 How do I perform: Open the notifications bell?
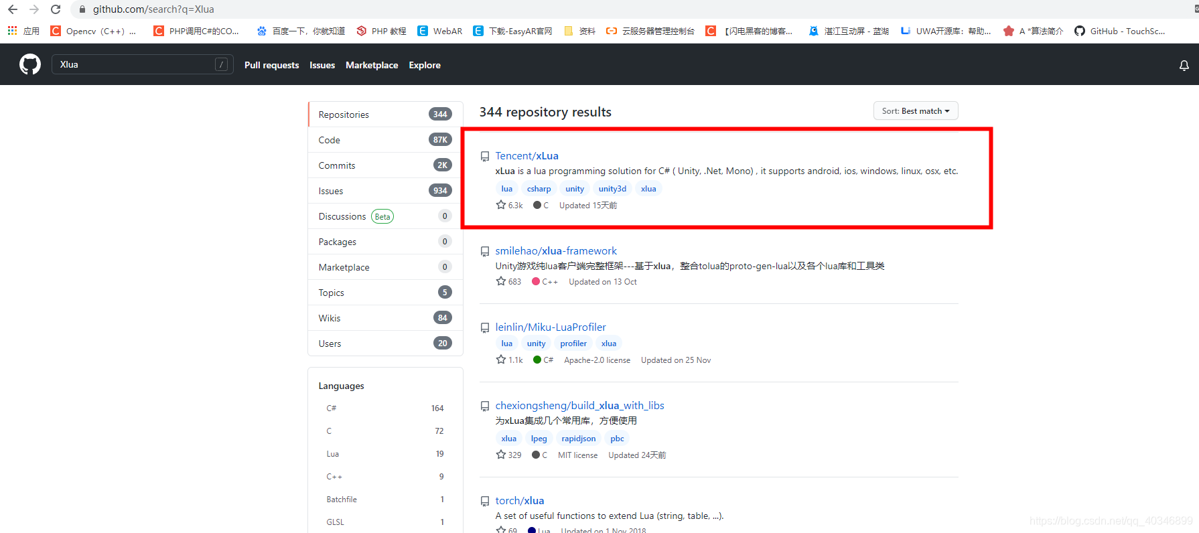click(1184, 65)
